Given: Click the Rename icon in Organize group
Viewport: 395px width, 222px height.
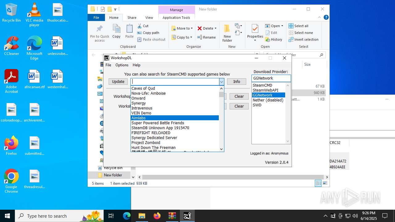Looking at the screenshot, I should [x=200, y=37].
